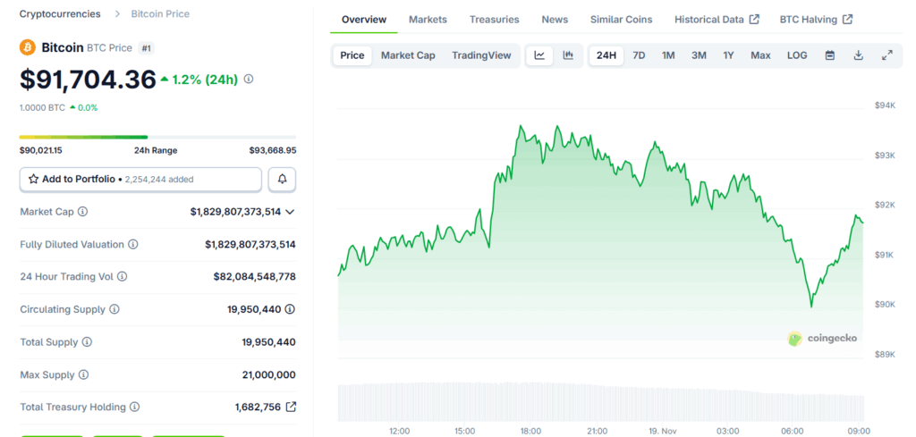Open the Markets tab
This screenshot has height=437, width=916.
click(428, 20)
